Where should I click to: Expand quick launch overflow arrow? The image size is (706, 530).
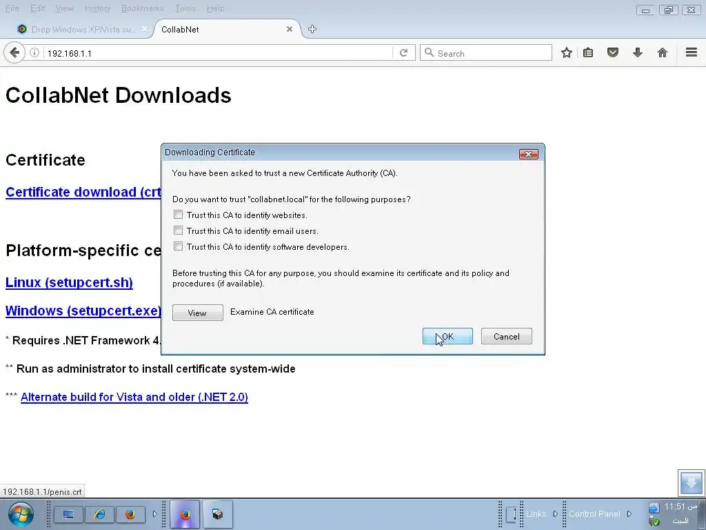[x=154, y=513]
